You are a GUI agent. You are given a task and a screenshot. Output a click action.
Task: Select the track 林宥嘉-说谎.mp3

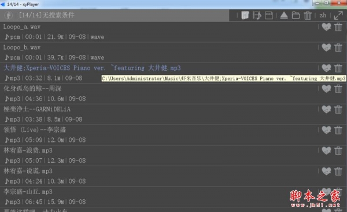point(28,171)
